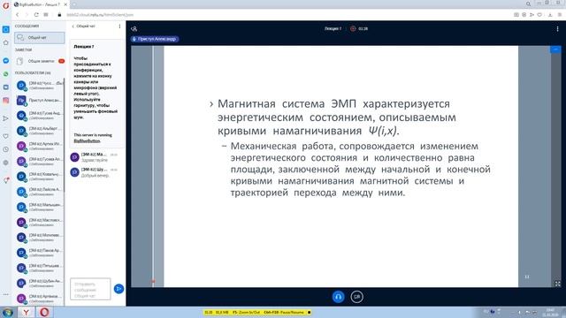Follow the BigBlueButton link in welcome message
This screenshot has width=566, height=318.
[87, 141]
